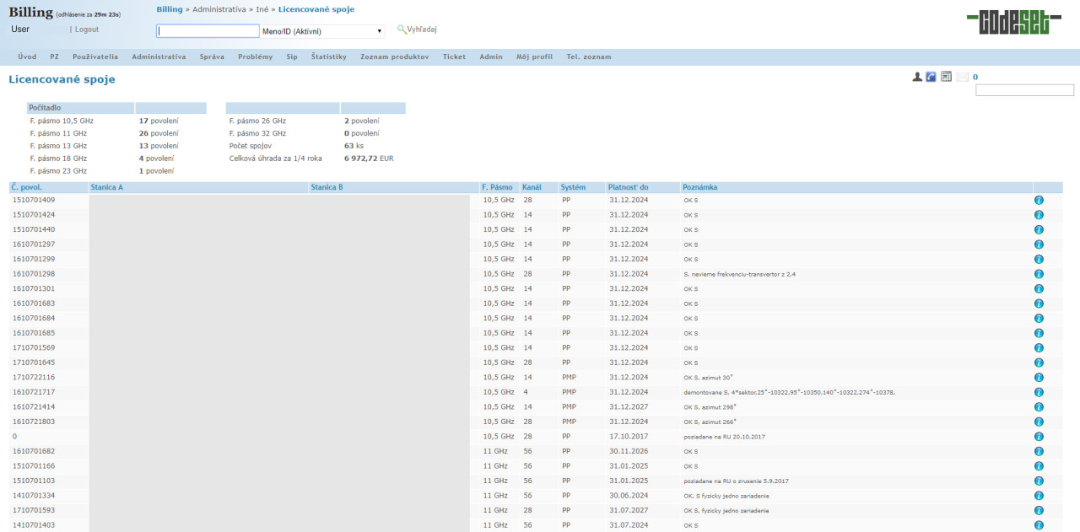Click the input box below messages counter

point(1024,90)
